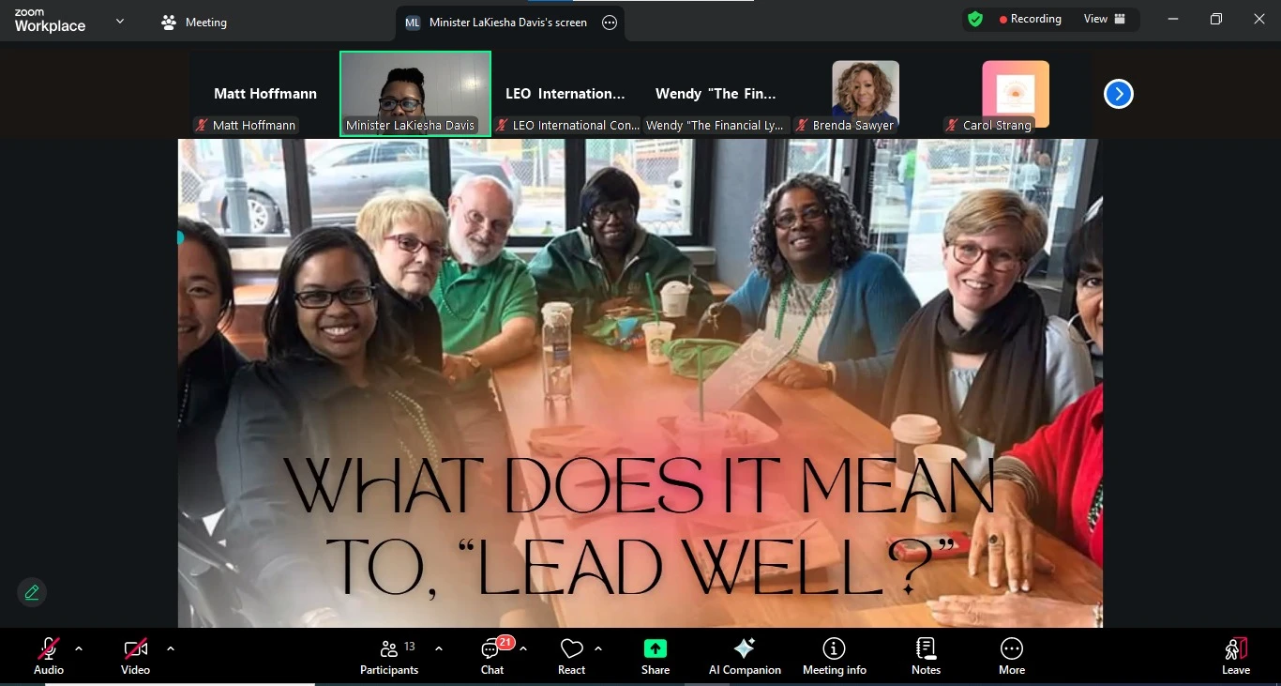Select Brenda Sawyer's video thumbnail
Viewport: 1281px width, 686px height.
tap(865, 95)
